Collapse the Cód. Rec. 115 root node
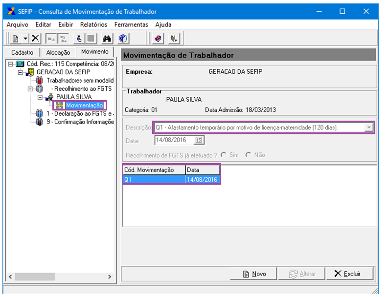Viewport: 387px width, 297px height. pos(10,64)
